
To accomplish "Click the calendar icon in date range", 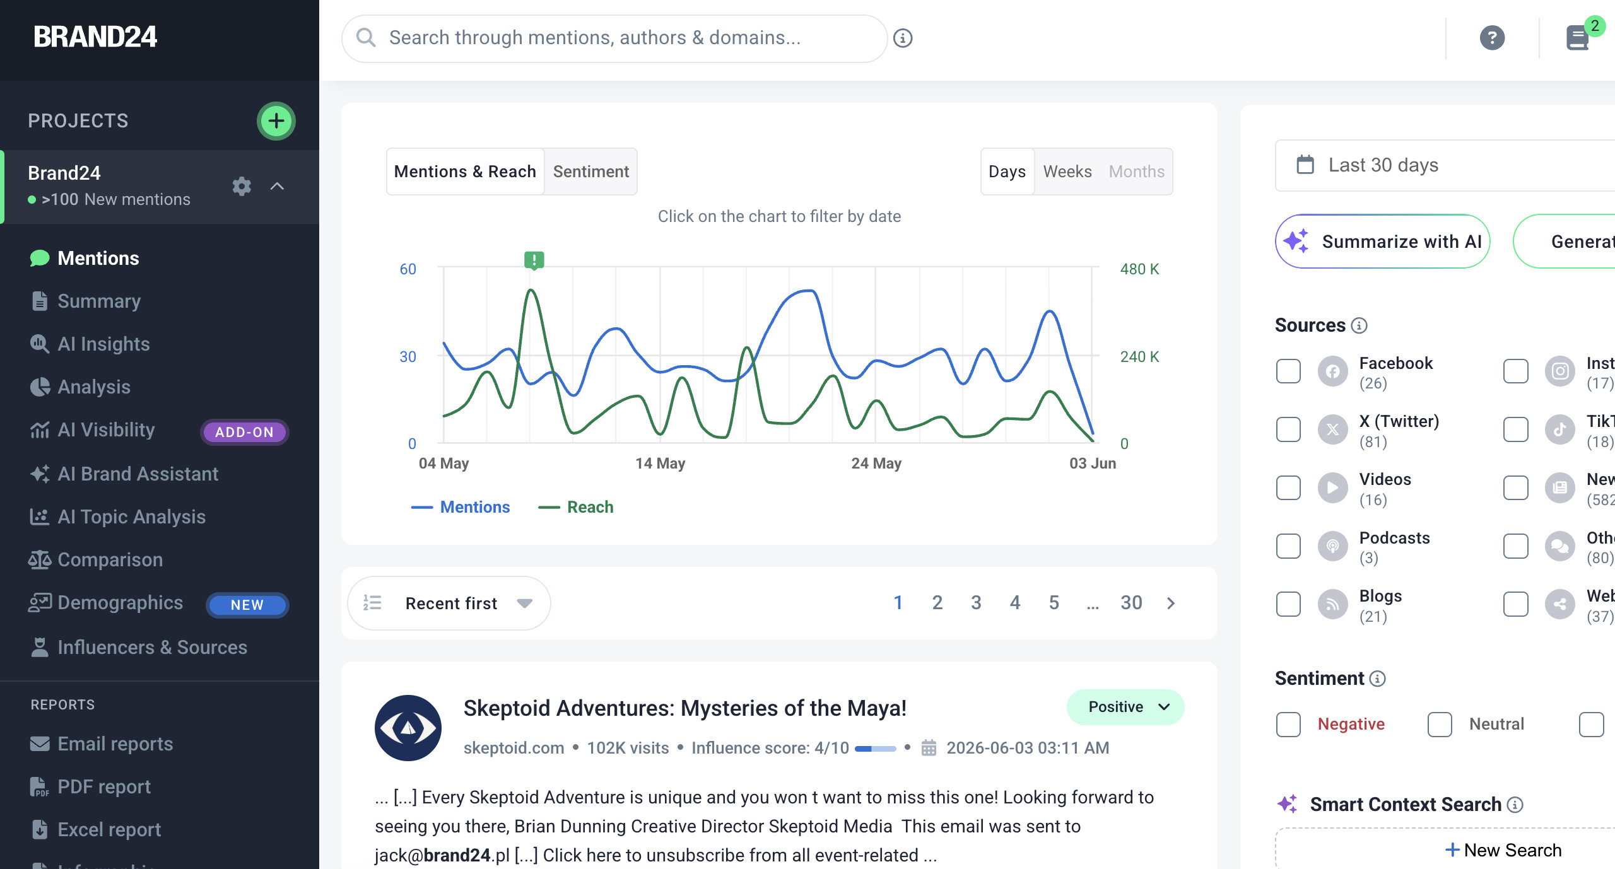I will [x=1305, y=165].
